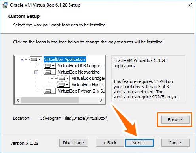
Task: Open the Disk Usage dialog
Action: point(74,143)
